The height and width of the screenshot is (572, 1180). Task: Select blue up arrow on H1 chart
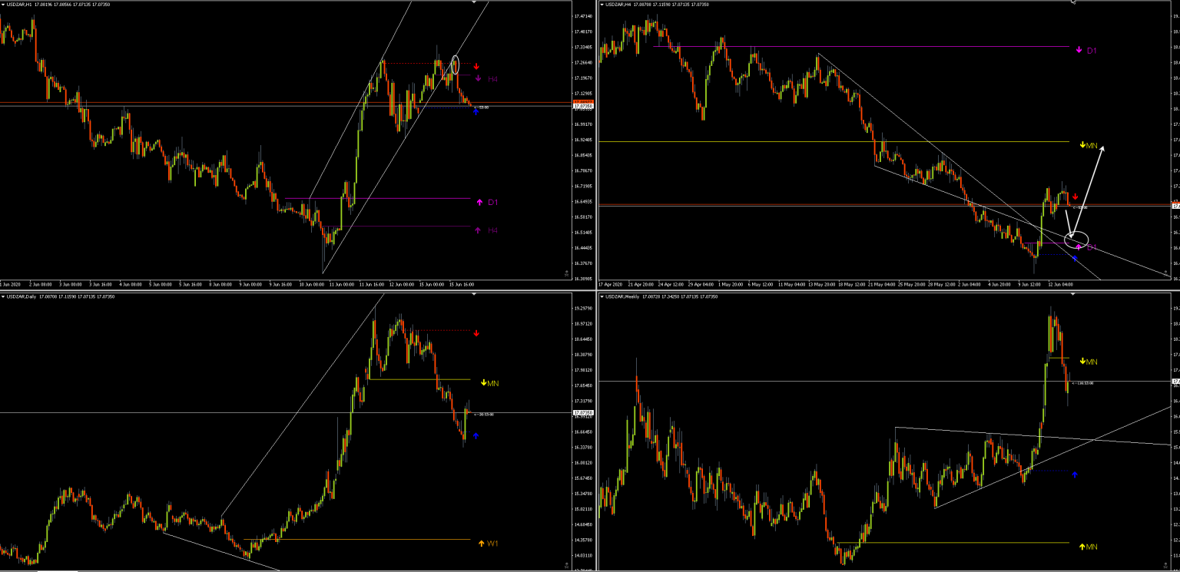476,112
